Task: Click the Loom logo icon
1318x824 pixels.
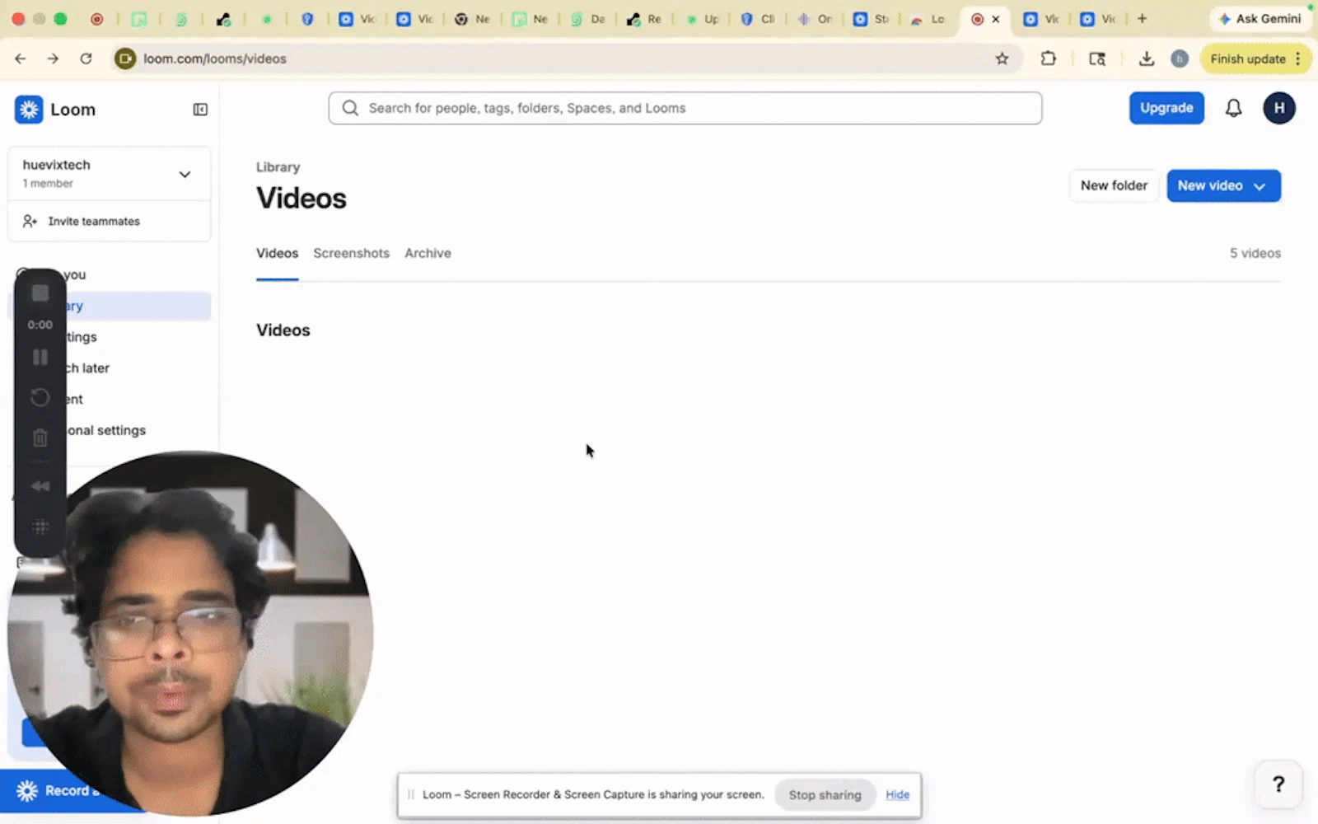Action: pyautogui.click(x=29, y=110)
